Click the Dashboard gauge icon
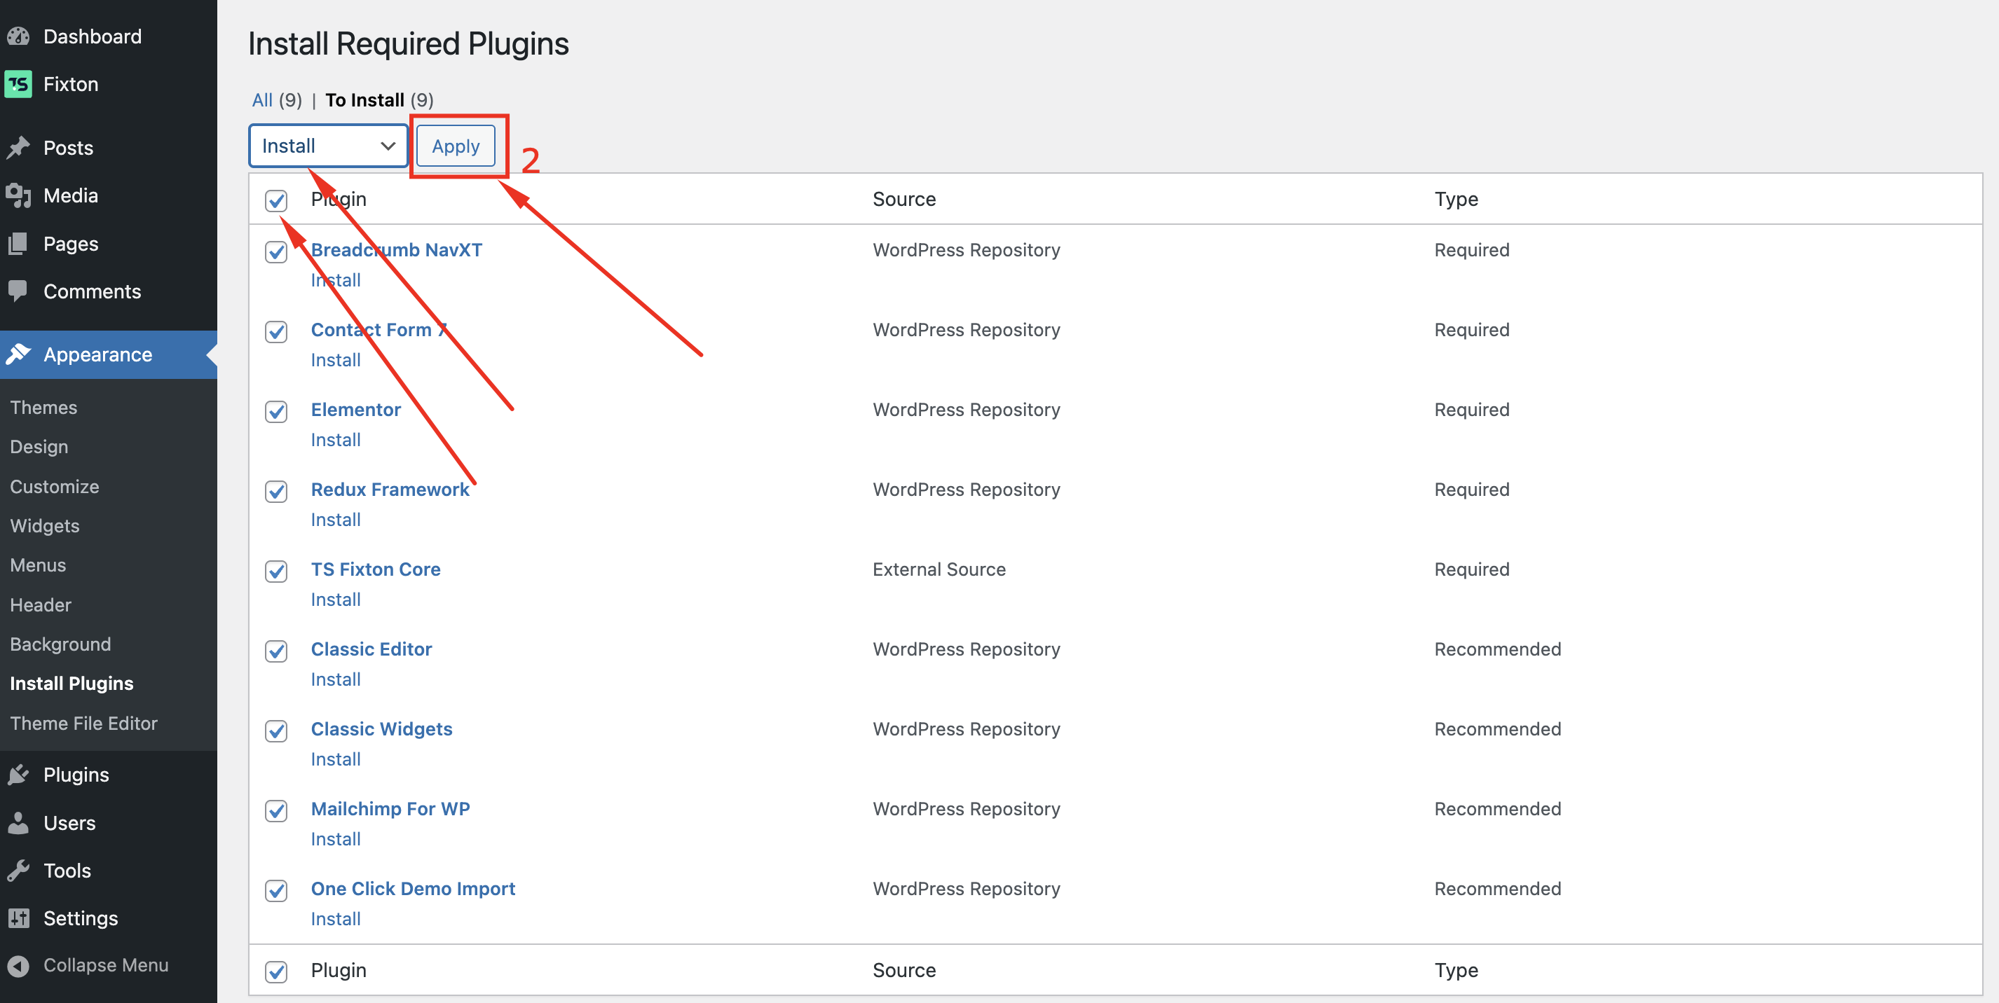Image resolution: width=1999 pixels, height=1003 pixels. click(x=19, y=36)
